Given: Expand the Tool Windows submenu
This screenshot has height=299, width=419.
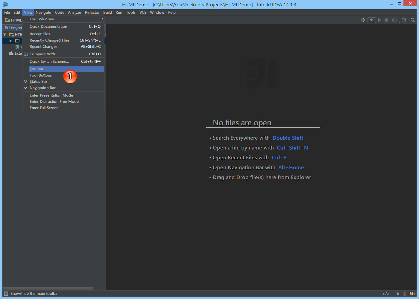Looking at the screenshot, I should click(42, 19).
